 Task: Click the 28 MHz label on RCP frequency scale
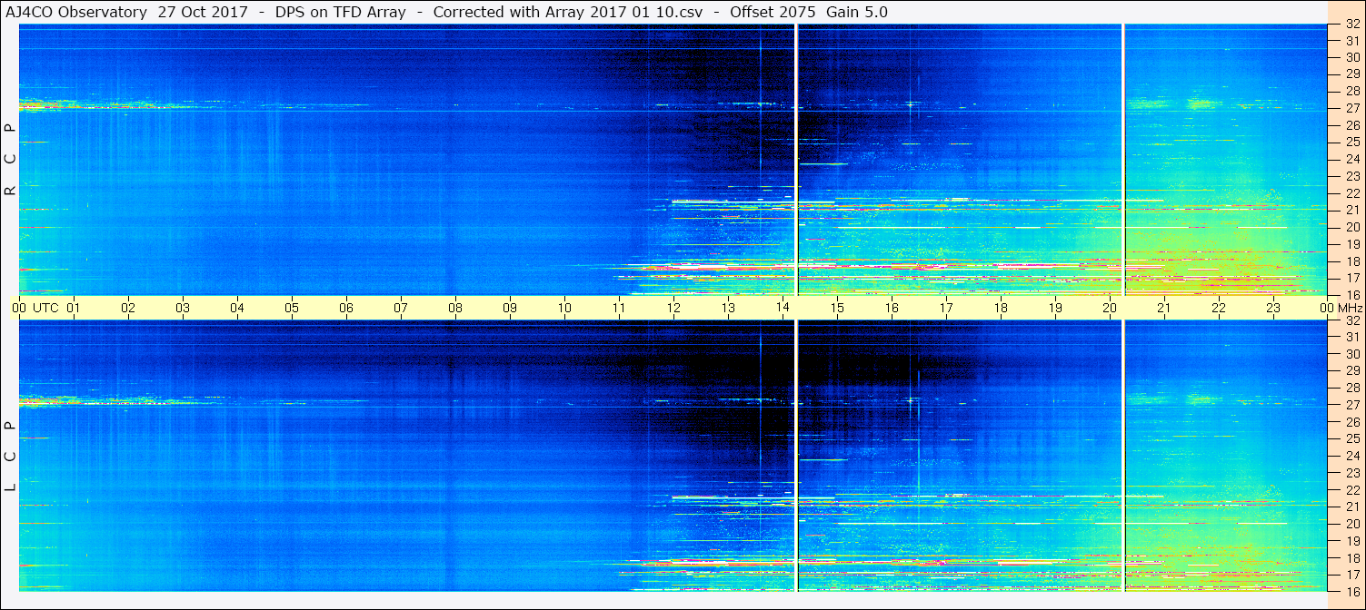[1351, 92]
